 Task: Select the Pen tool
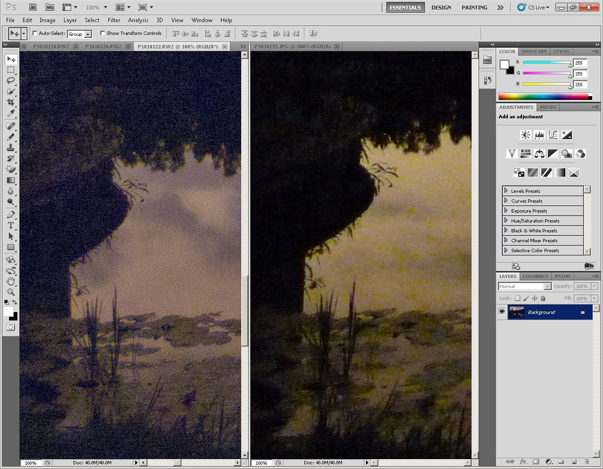click(11, 214)
